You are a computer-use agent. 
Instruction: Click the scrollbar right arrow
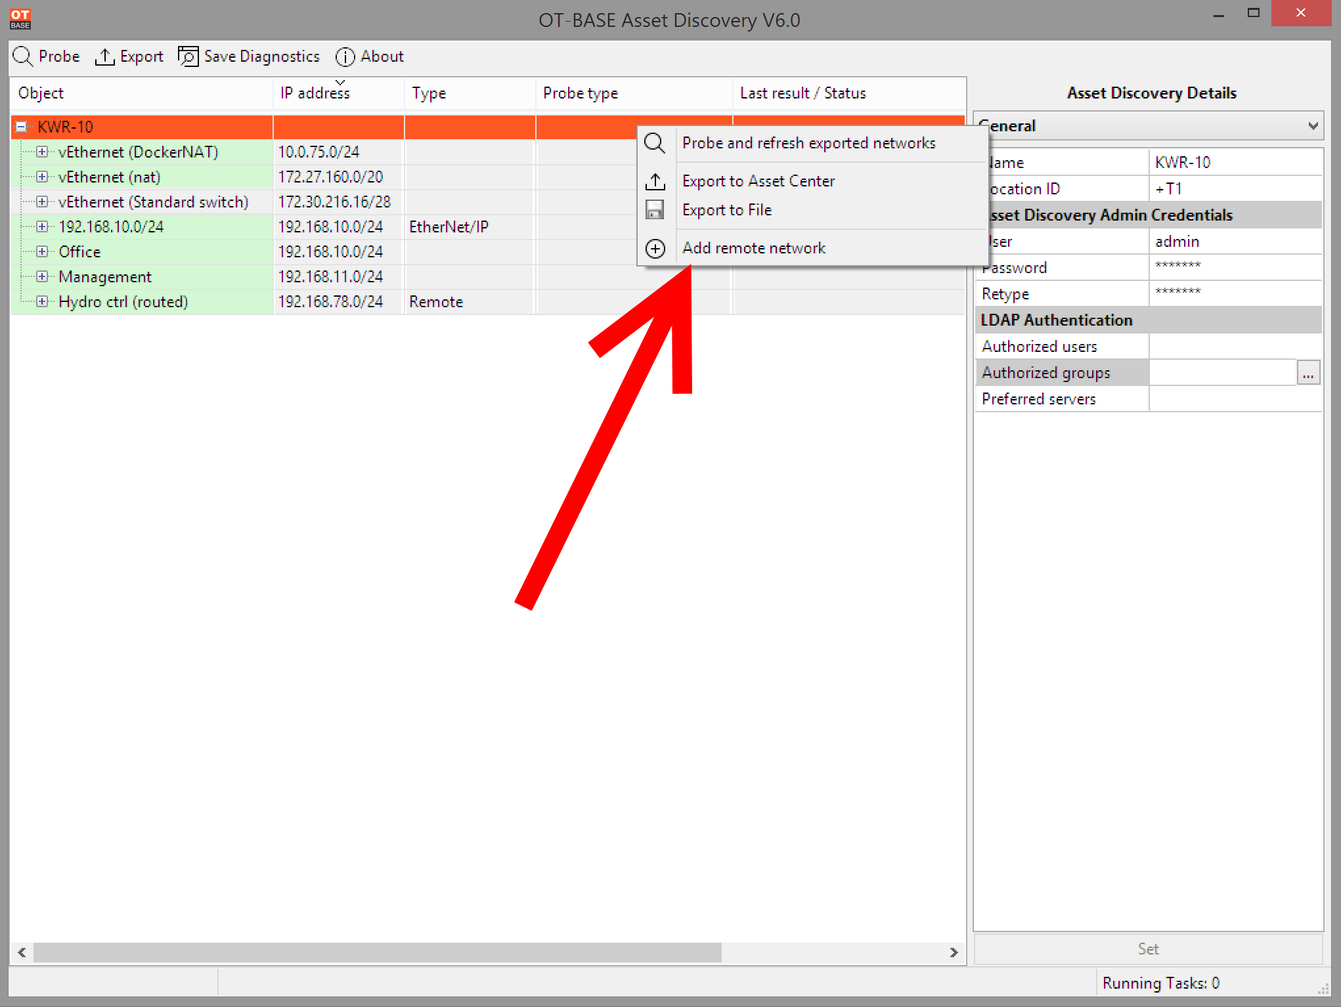point(954,952)
